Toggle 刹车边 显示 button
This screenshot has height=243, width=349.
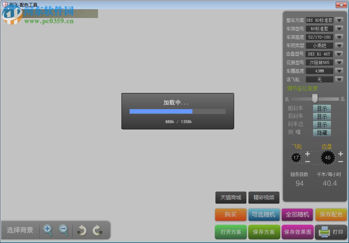(322, 125)
